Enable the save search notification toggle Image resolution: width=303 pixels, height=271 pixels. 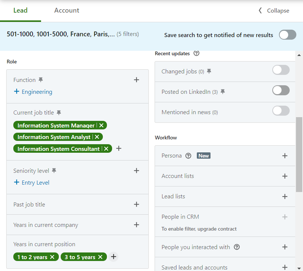[x=287, y=34]
